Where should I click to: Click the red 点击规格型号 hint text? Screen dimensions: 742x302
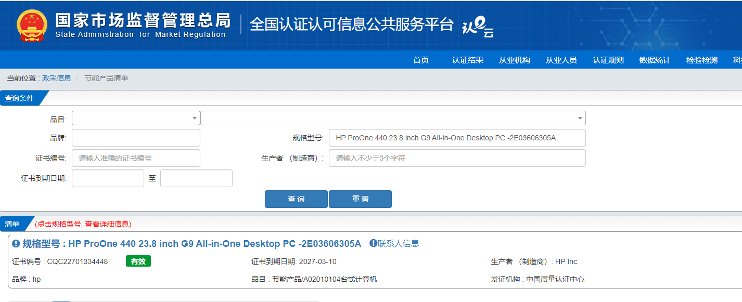pos(83,224)
